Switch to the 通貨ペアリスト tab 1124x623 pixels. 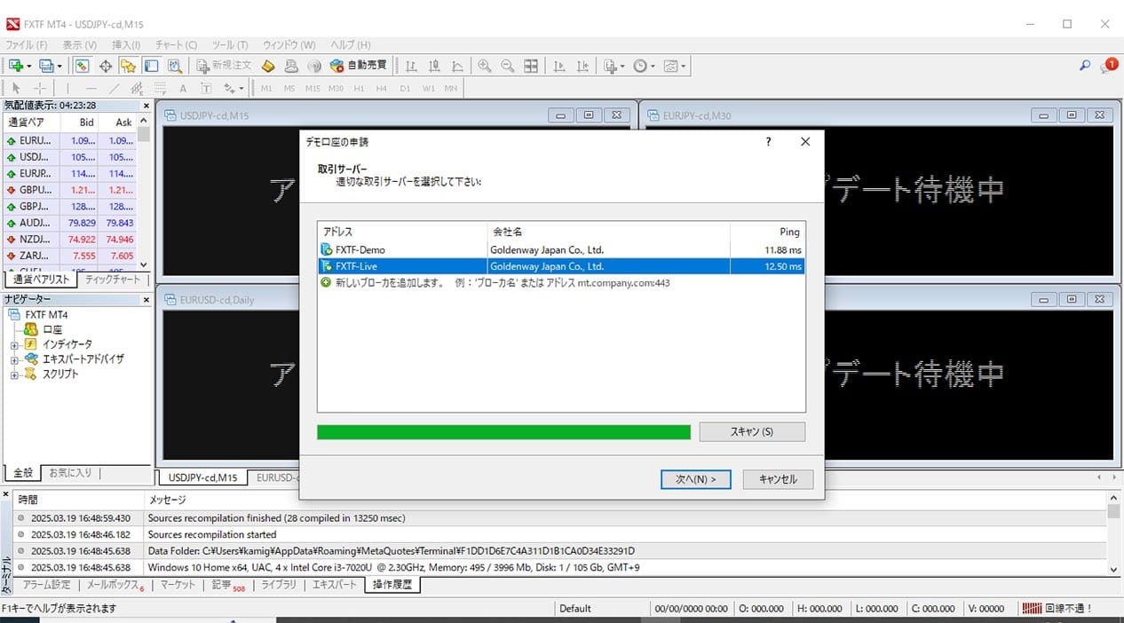41,280
